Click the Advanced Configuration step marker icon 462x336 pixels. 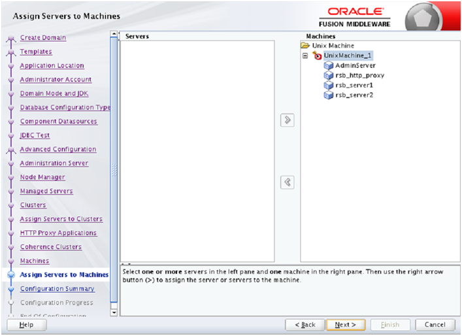[11, 150]
